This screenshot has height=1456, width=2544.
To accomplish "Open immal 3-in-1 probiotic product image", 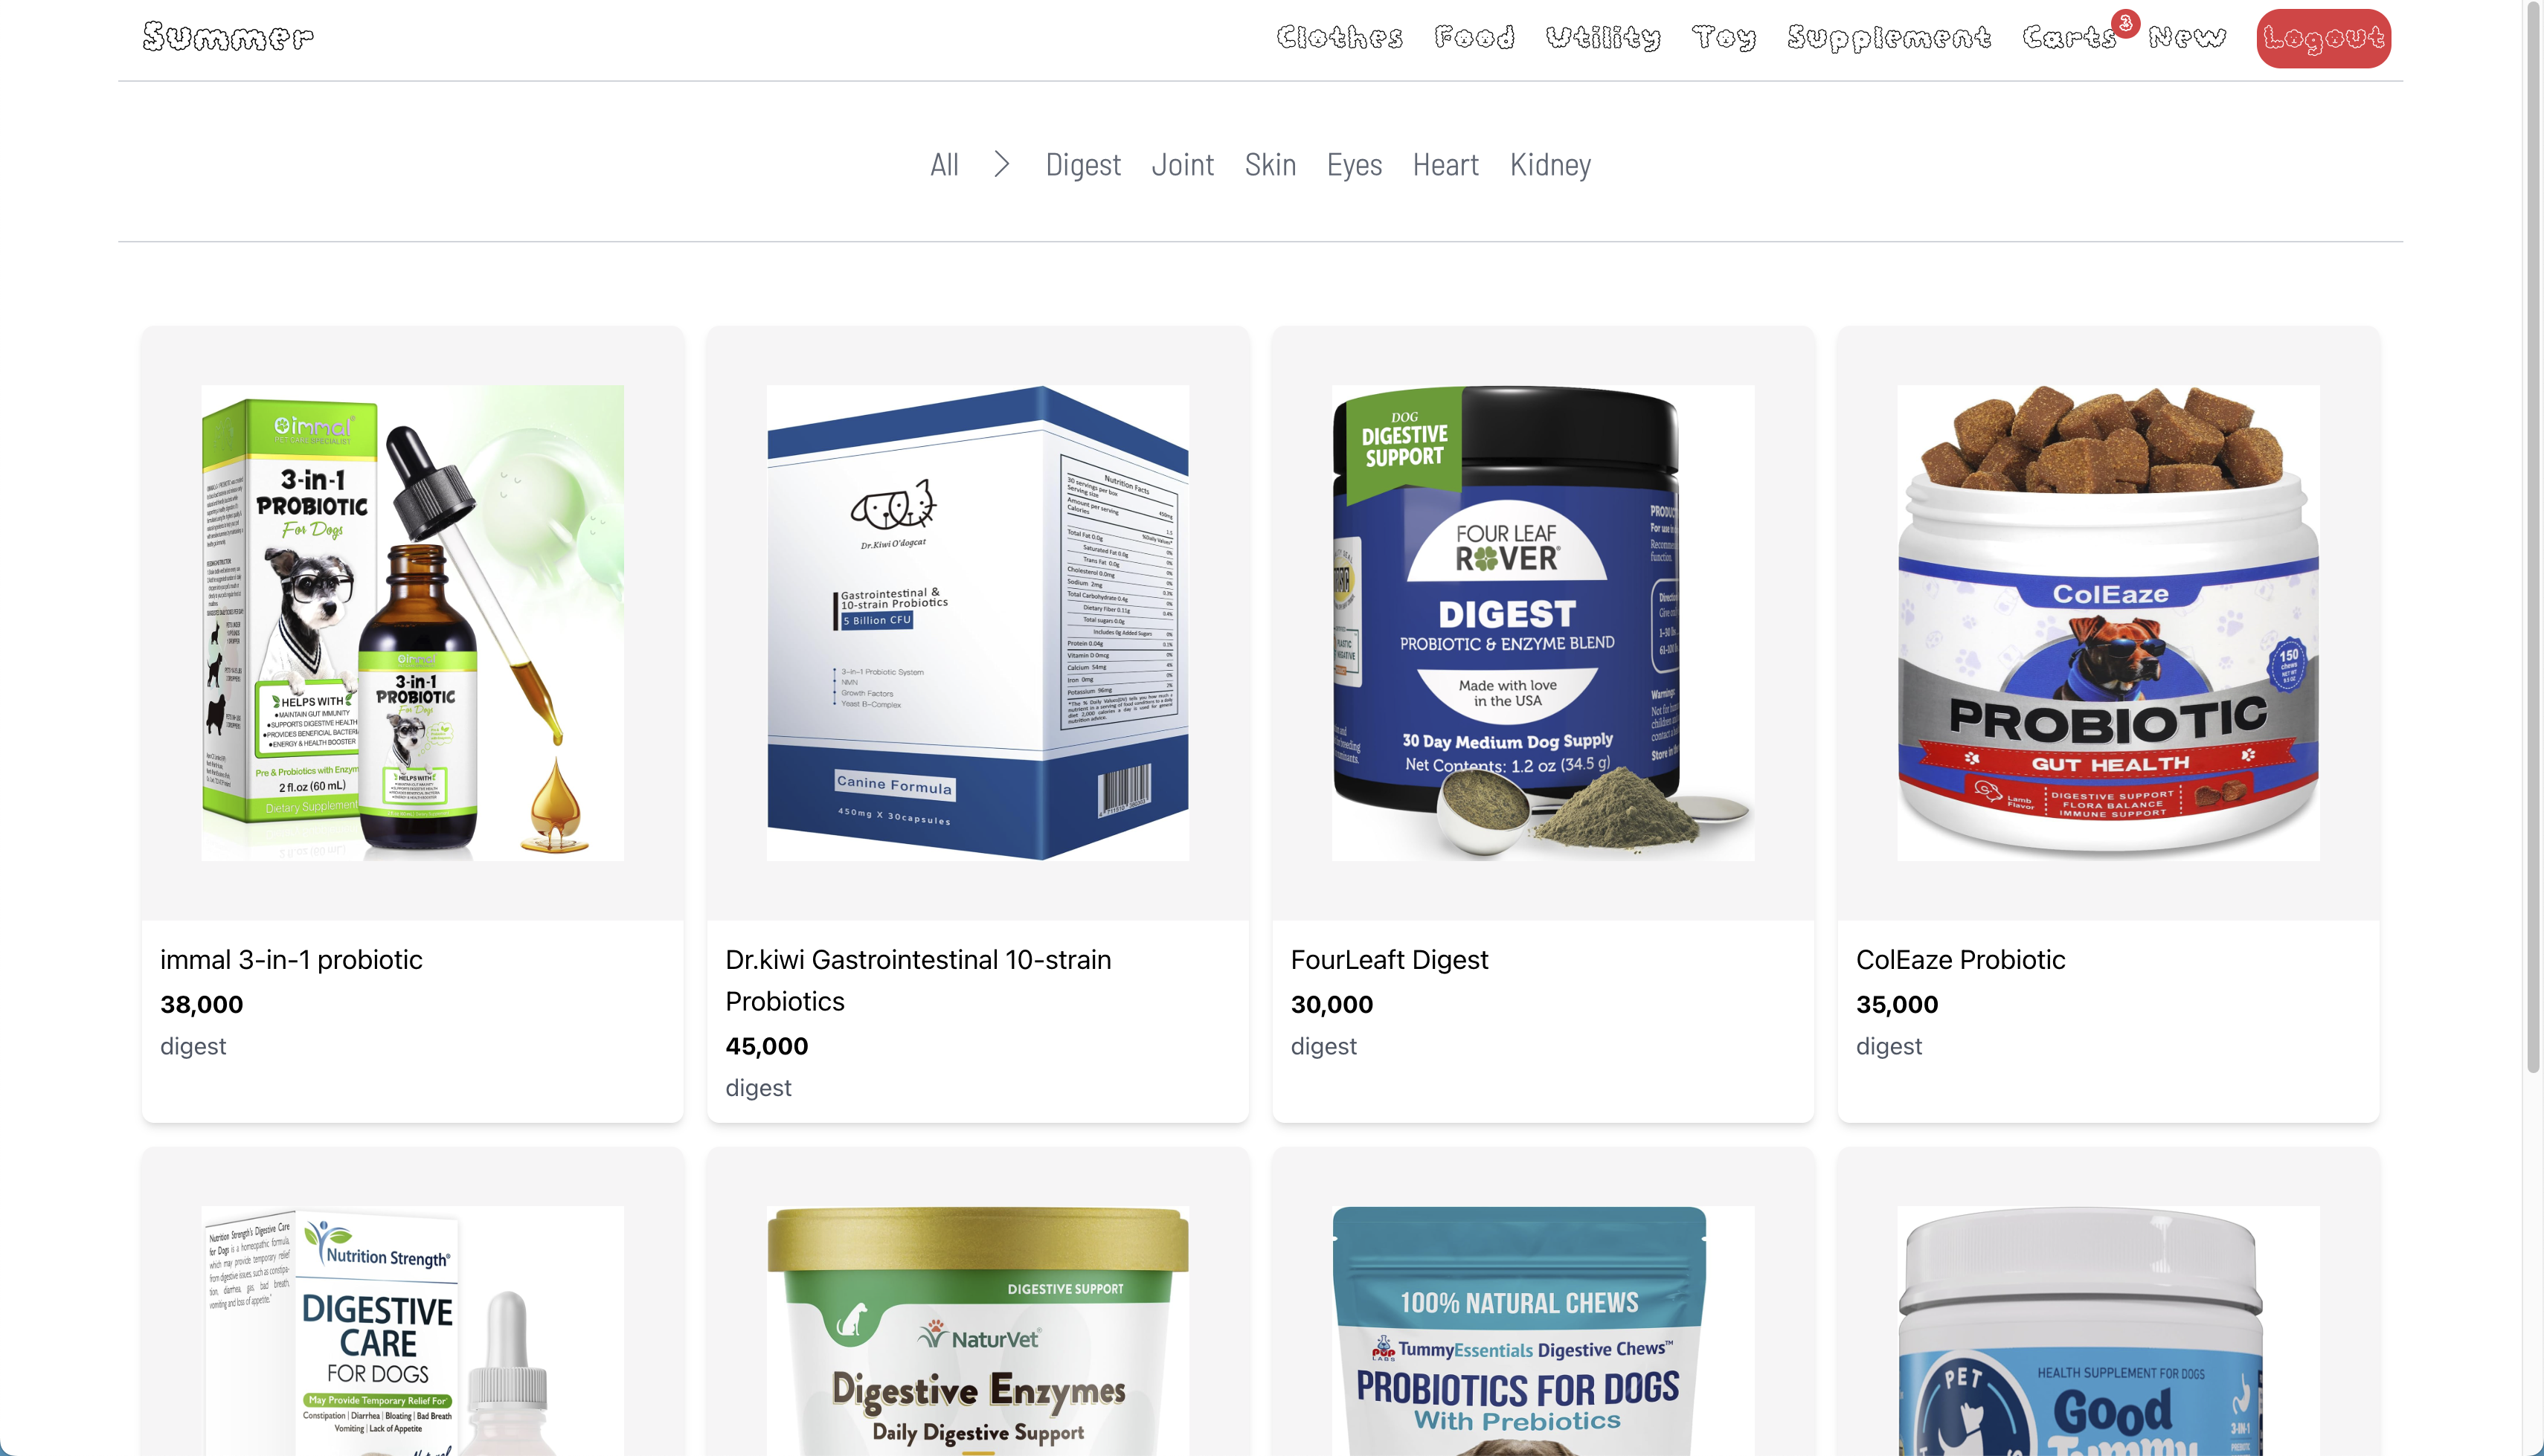I will (412, 623).
